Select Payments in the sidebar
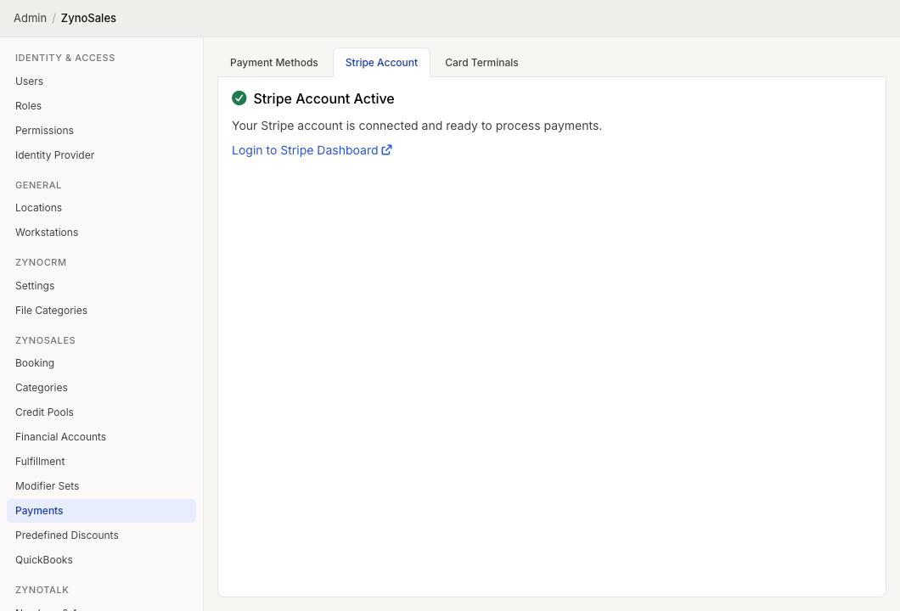 101,511
